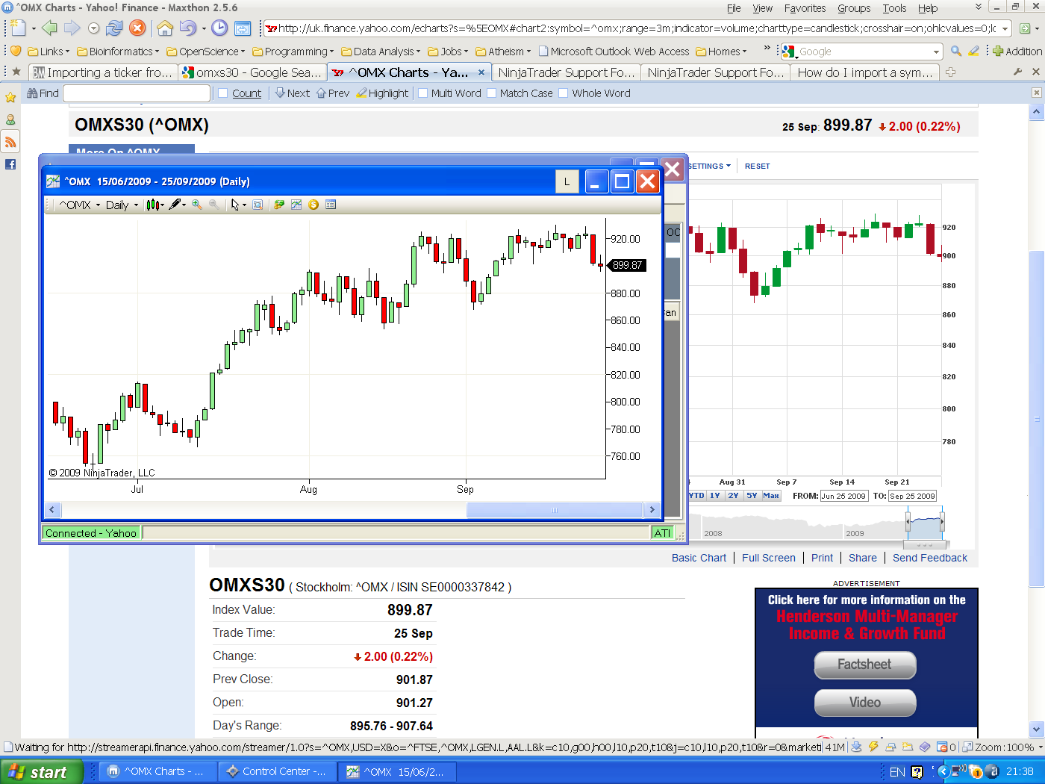
Task: Click the full screen toggle icon in browser toolbar
Action: pos(243,28)
